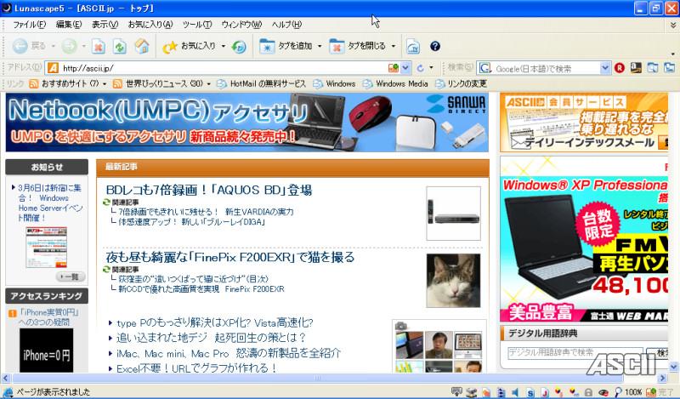Expand the Back button history dropdown arrow

point(54,46)
